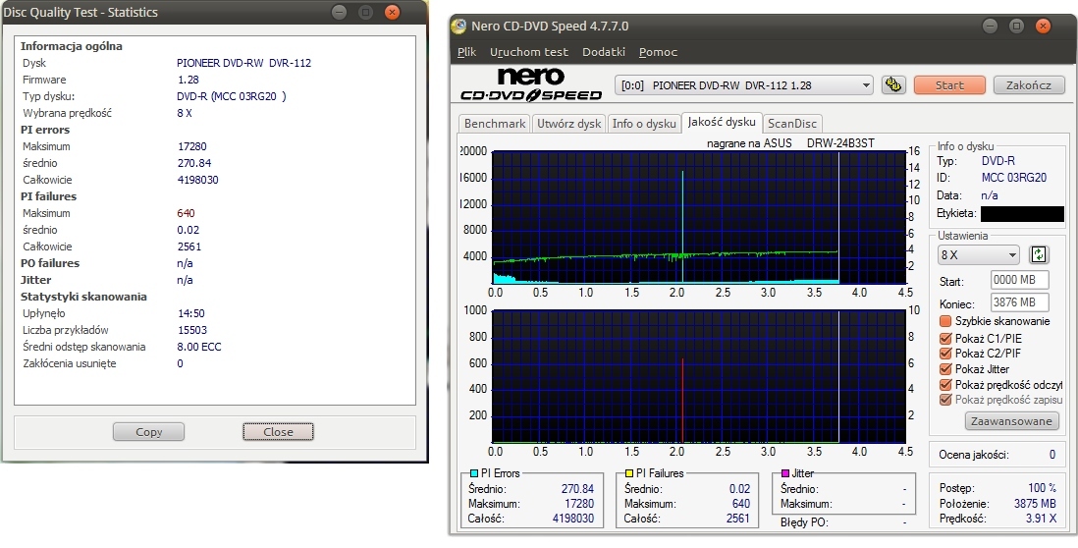Click the drive options icon beside the drive selector
1078x548 pixels.
(893, 85)
